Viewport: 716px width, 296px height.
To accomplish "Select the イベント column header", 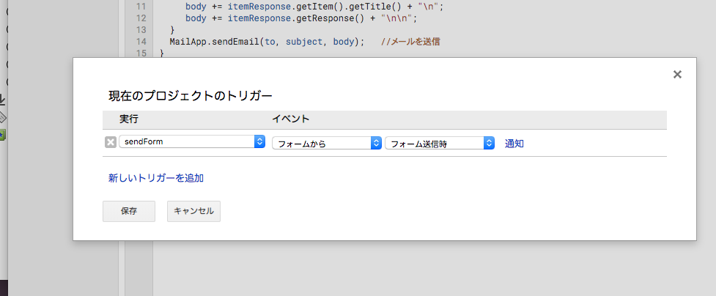I will coord(291,119).
